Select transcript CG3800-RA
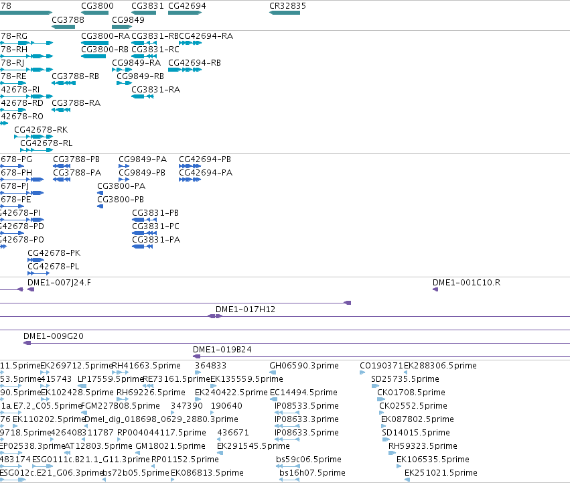570x483 pixels. [x=95, y=43]
